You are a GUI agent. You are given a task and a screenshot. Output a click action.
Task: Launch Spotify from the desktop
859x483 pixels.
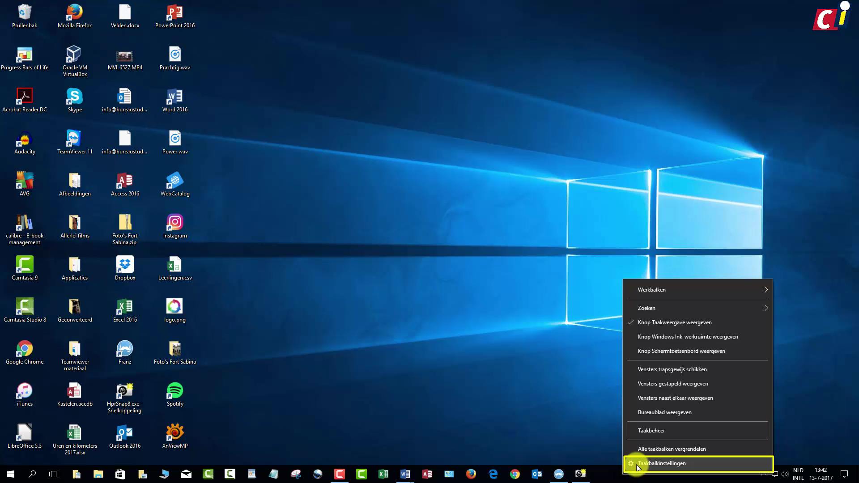coord(175,391)
